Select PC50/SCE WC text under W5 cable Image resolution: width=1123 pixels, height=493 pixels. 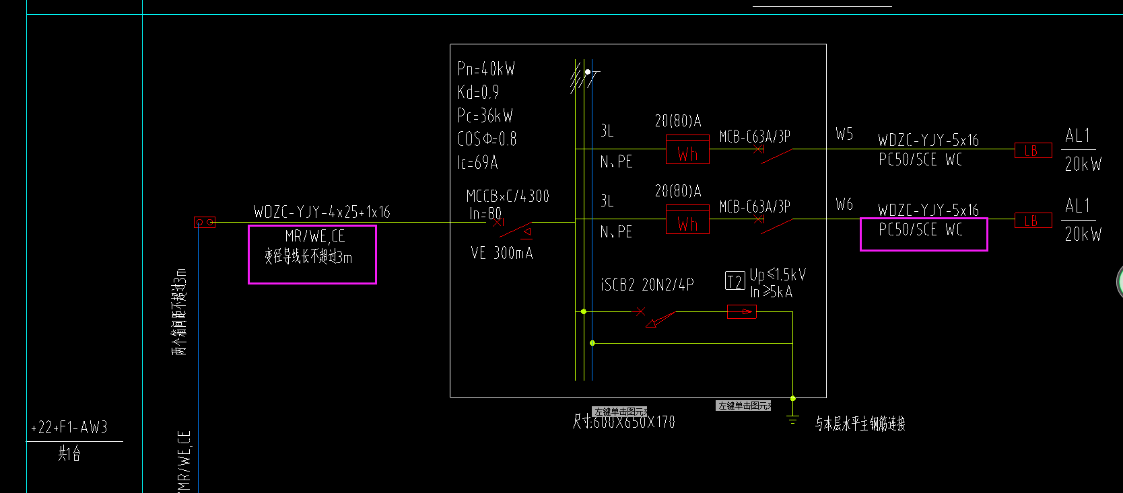pyautogui.click(x=920, y=159)
